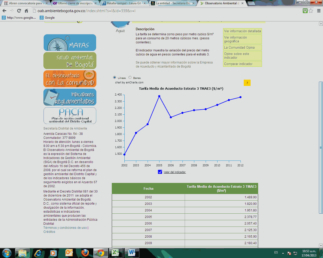Open the Chrome menu icon
The image size is (323, 258).
[319, 11]
